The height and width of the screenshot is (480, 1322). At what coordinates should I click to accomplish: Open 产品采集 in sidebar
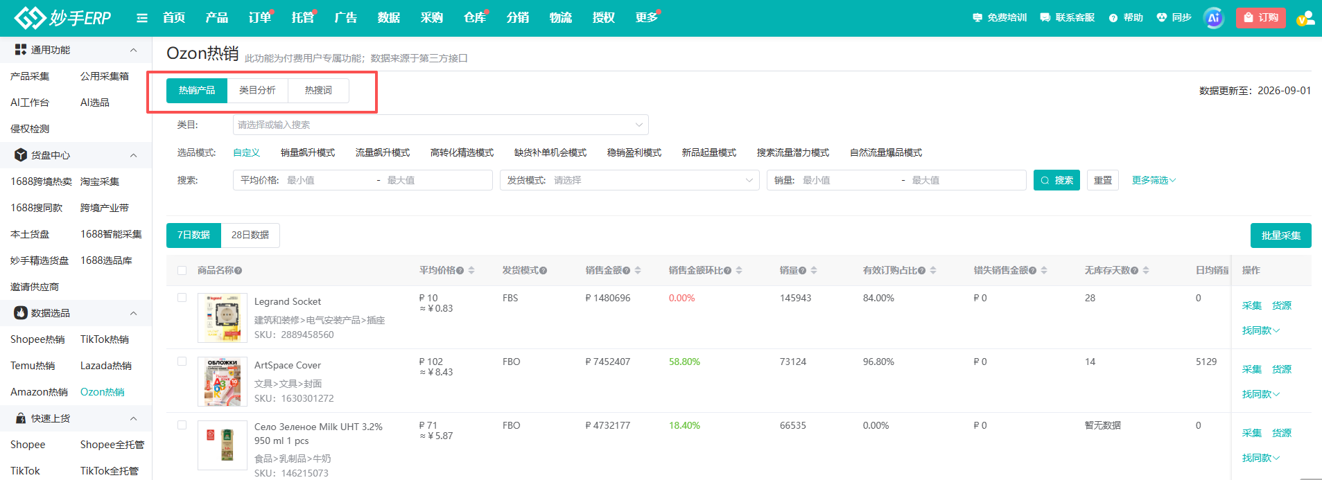tap(30, 76)
